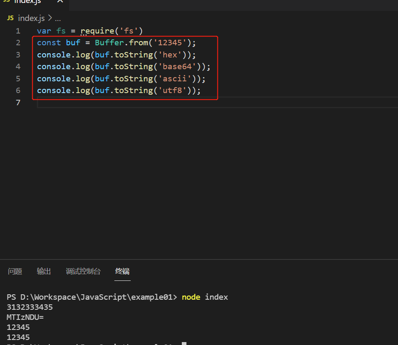Click the terminal output 3132333435
Viewport: 398px width, 345px height.
tap(30, 307)
